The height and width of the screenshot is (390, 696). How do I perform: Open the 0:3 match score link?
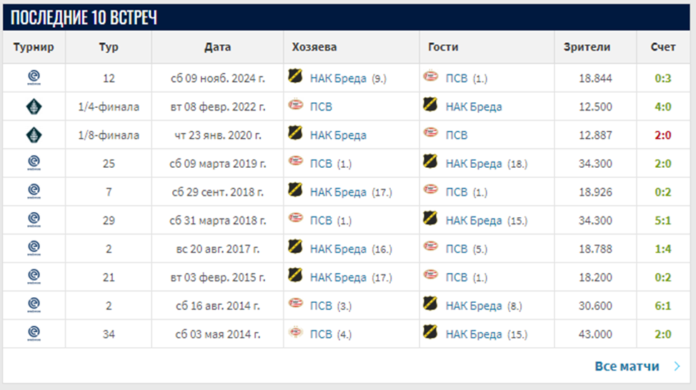662,78
